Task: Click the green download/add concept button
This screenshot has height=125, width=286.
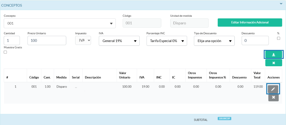Action: (x=273, y=55)
